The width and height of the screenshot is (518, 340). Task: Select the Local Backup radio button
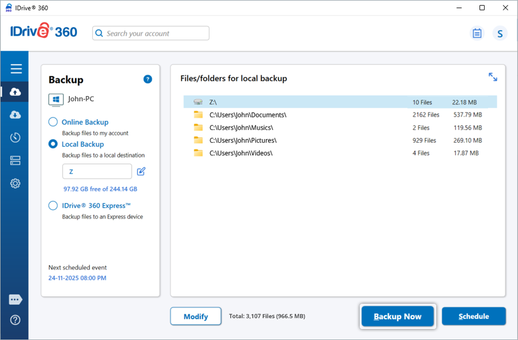(x=53, y=144)
